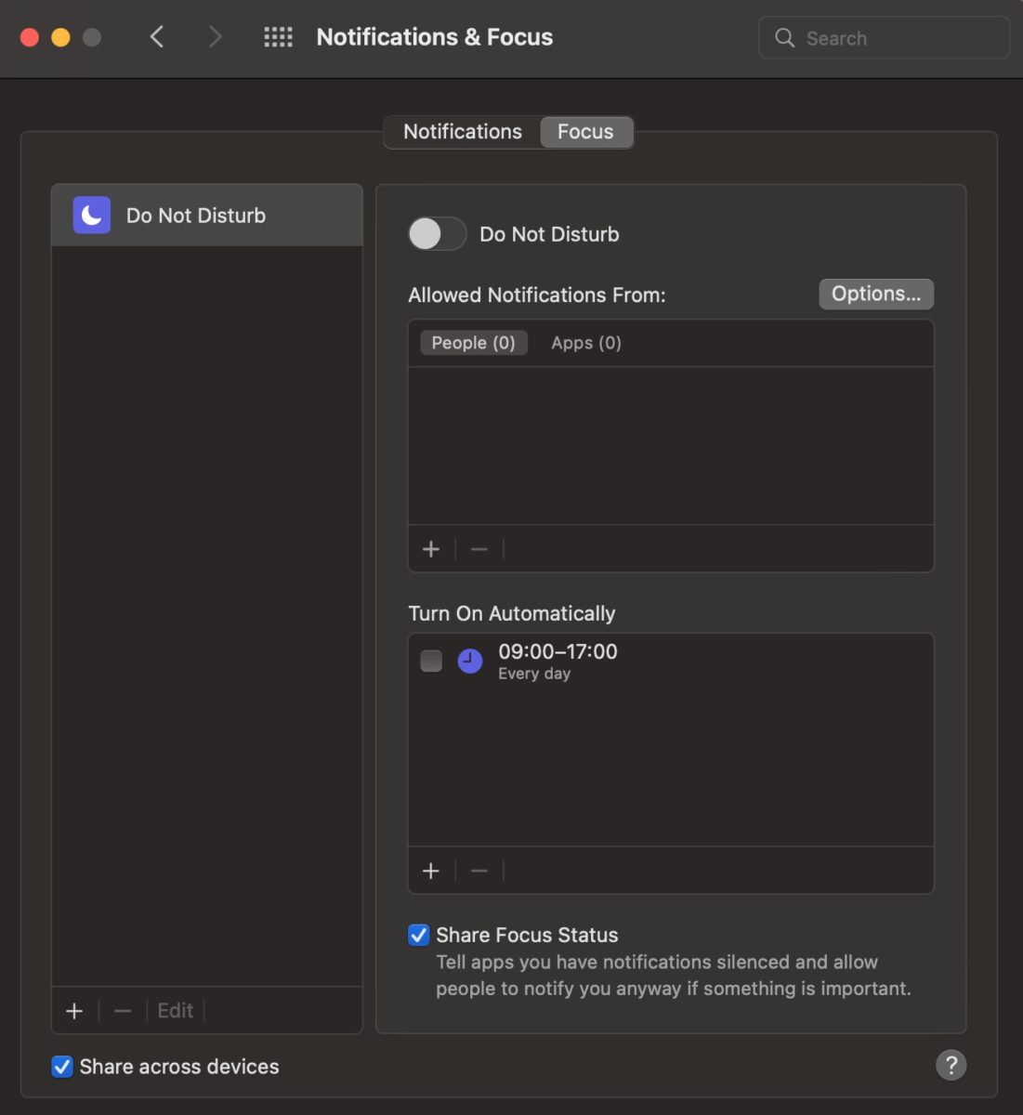Click the purple clock schedule icon
1023x1115 pixels.
470,661
